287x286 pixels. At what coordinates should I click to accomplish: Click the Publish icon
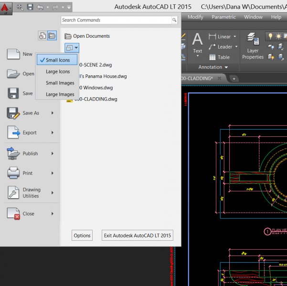13,153
